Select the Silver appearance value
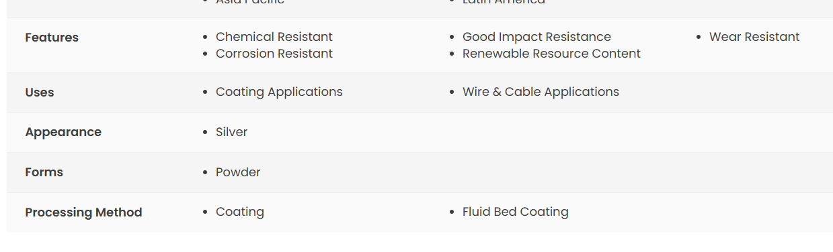The height and width of the screenshot is (252, 833). coord(231,132)
